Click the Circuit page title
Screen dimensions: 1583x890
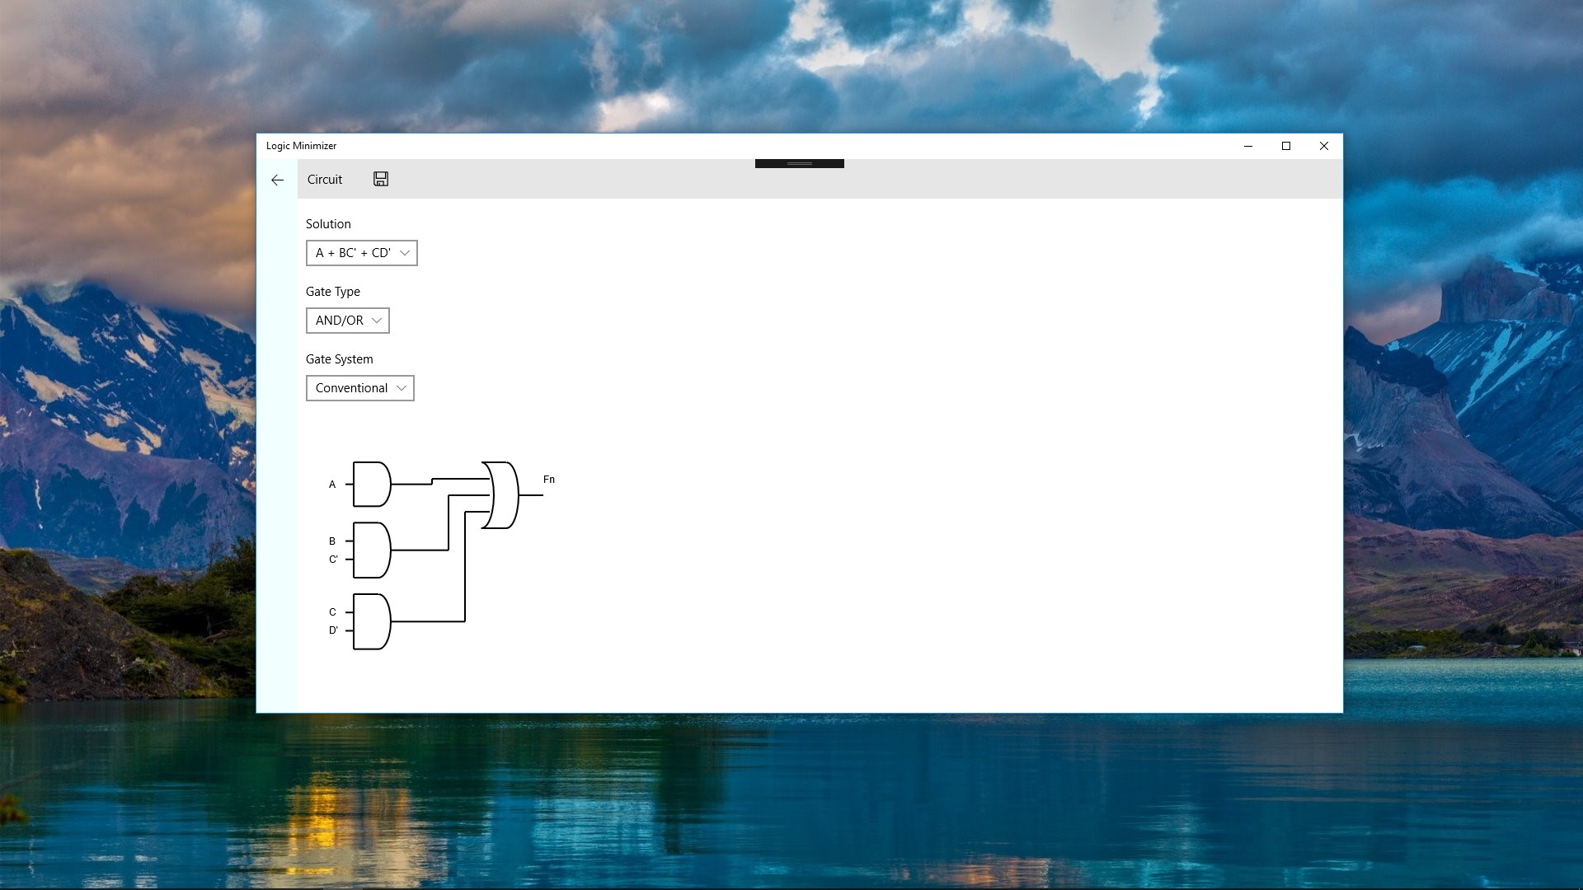coord(324,180)
